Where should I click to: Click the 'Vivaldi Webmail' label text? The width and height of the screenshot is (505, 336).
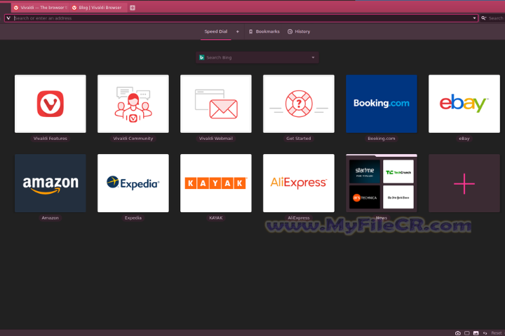(216, 139)
